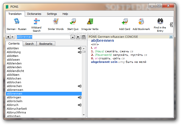Collapse PONS German->Russian CONCISE header

point(171,37)
